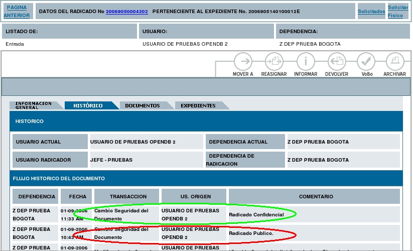Click the USUARIO ACTUAL label
Screen dimensions: 413x251
pos(50,142)
